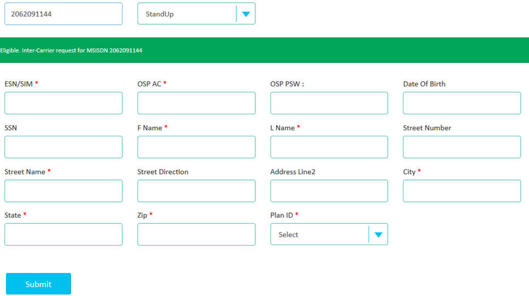
Task: Select the City input field
Action: pyautogui.click(x=462, y=191)
